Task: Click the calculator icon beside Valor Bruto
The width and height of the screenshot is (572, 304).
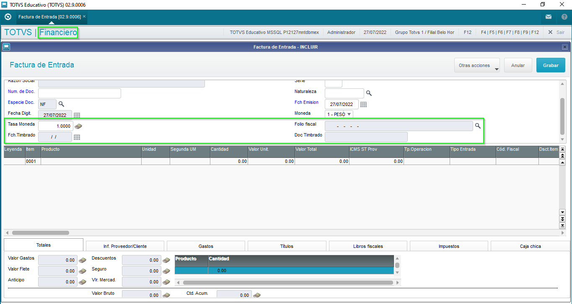Action: tap(166, 295)
